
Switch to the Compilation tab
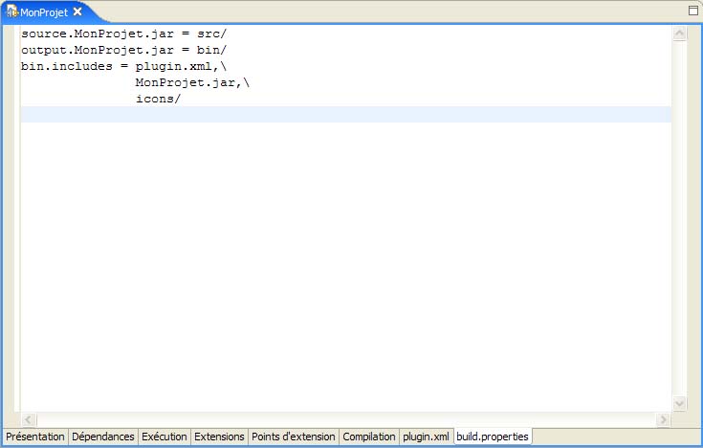pyautogui.click(x=369, y=437)
